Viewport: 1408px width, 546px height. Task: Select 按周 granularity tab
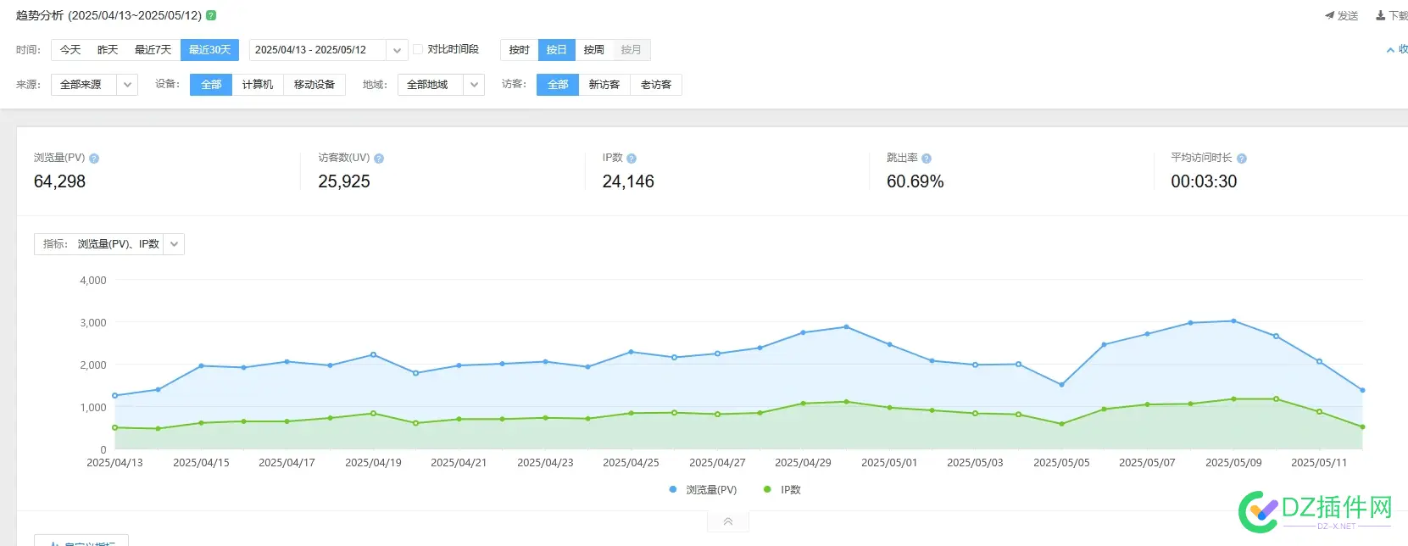tap(593, 50)
